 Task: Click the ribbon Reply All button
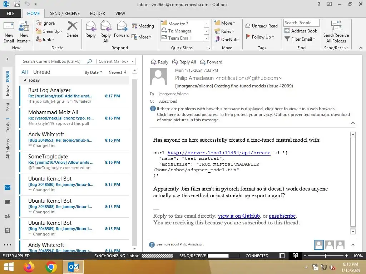coord(105,32)
